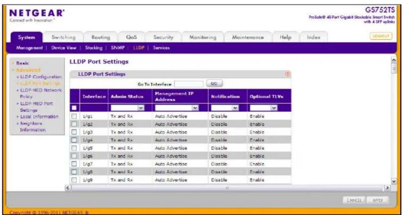Image resolution: width=402 pixels, height=215 pixels.
Task: Click the vertical scrollbar down arrow
Action: click(394, 181)
